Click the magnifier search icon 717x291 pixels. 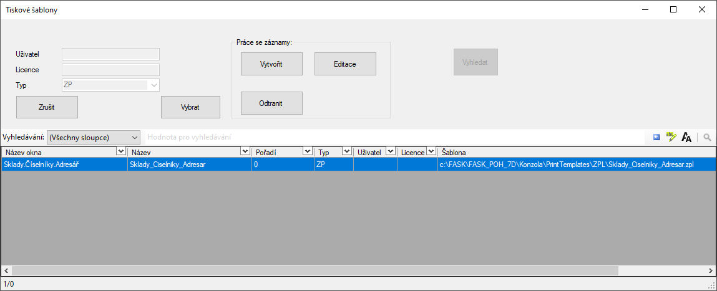(708, 137)
